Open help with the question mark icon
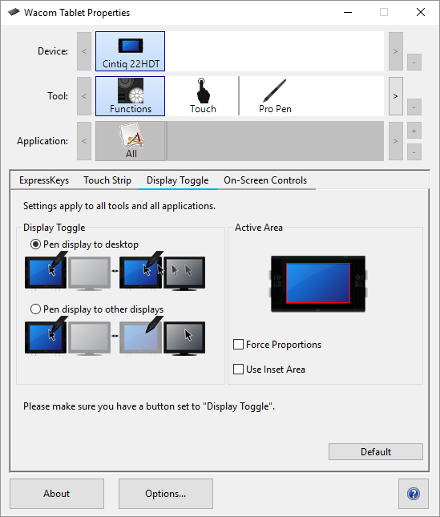This screenshot has width=440, height=517. [414, 494]
